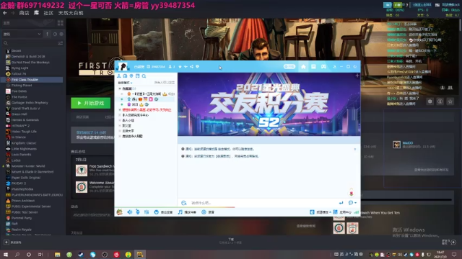The image size is (462, 259).
Task: Click the Free Sandwich achievement thumbnail
Action: (x=82, y=171)
